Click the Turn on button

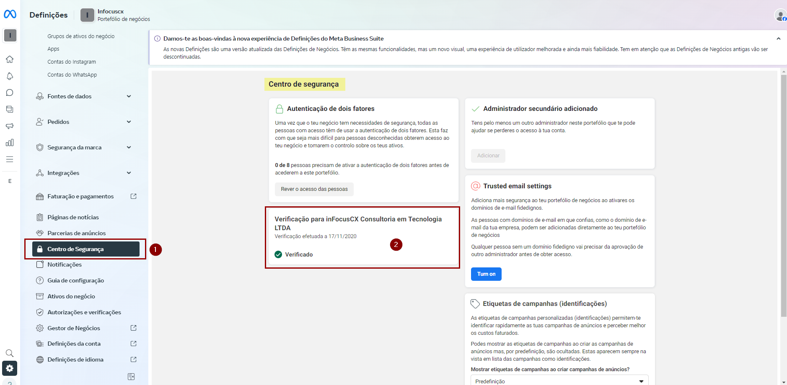[486, 274]
